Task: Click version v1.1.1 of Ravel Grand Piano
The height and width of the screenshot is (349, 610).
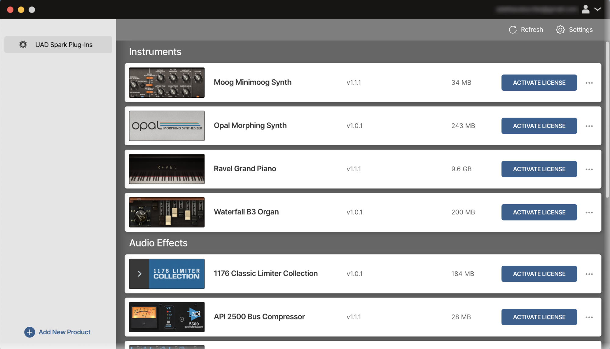Action: click(354, 169)
